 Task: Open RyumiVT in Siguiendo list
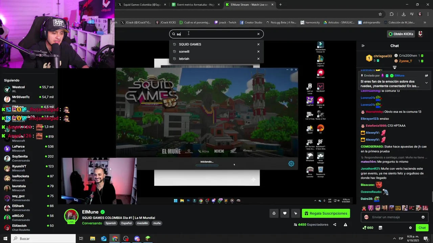29,168
